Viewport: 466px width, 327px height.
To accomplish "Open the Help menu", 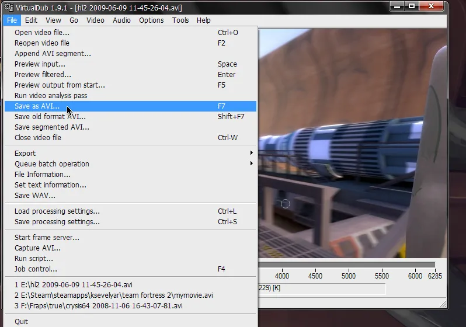I will coord(204,20).
